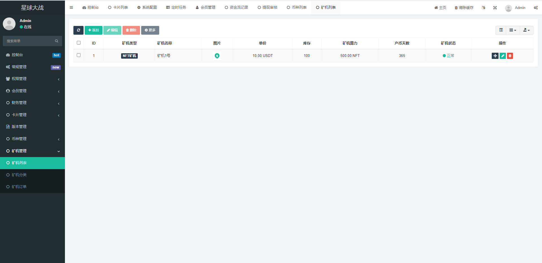
Task: Click the search magnifier in the sidebar search box
Action: [x=56, y=41]
